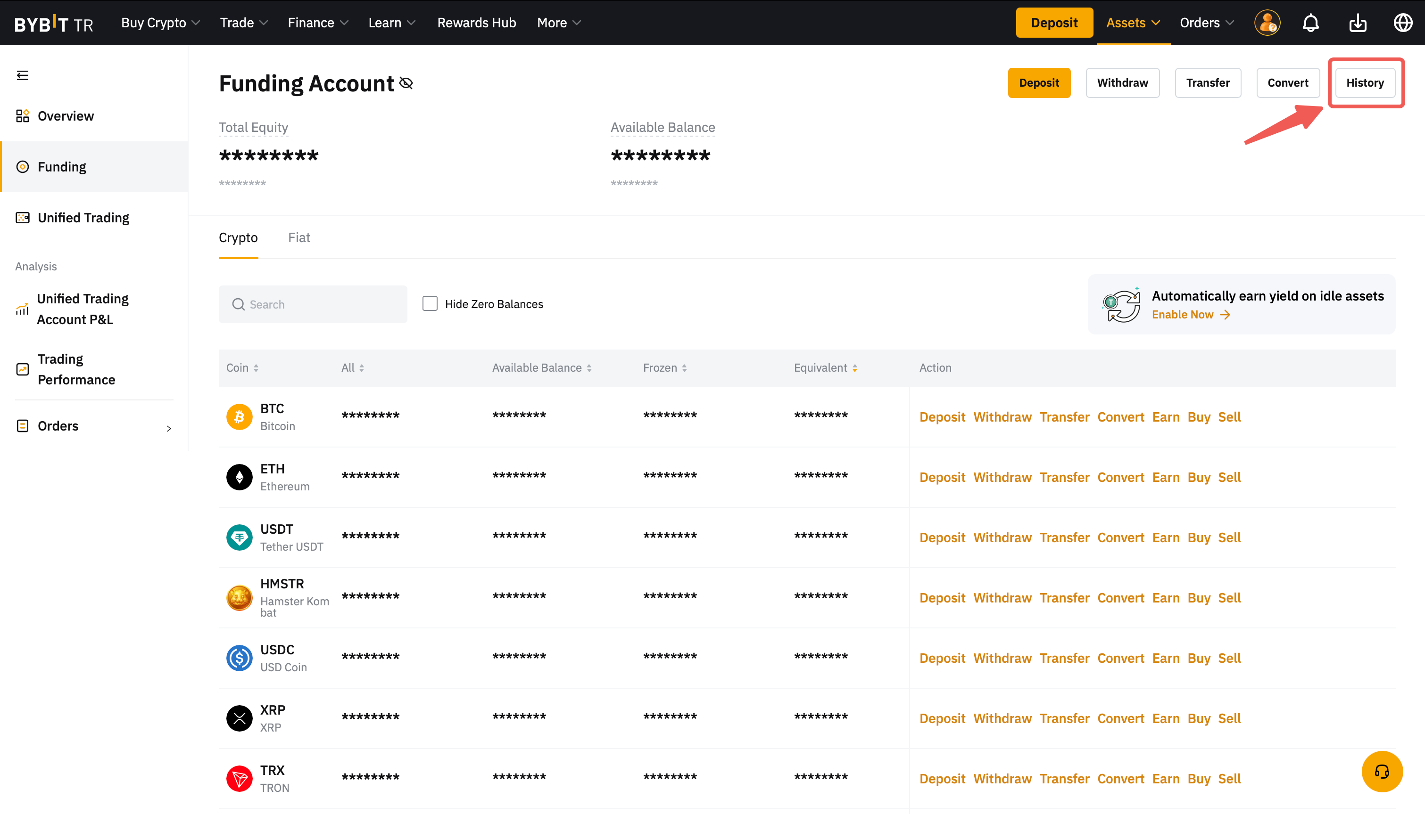This screenshot has height=814, width=1425.
Task: Open the language globe icon
Action: 1403,23
